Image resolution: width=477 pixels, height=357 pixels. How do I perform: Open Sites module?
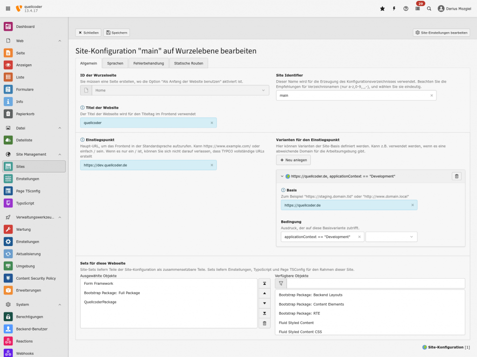(x=34, y=166)
